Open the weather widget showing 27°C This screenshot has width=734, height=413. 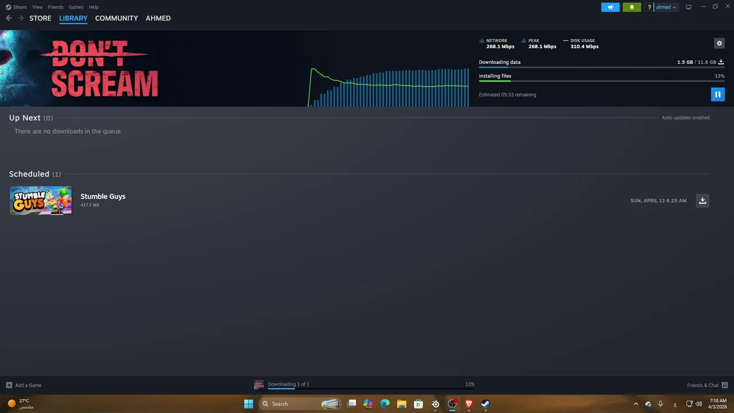[20, 404]
